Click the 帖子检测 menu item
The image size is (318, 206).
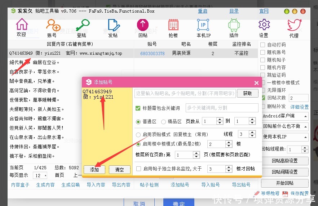coord(149,185)
